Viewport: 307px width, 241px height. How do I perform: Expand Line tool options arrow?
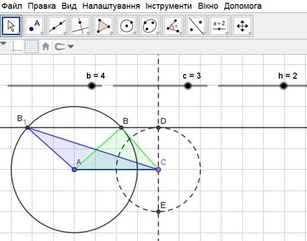pyautogui.click(x=65, y=34)
